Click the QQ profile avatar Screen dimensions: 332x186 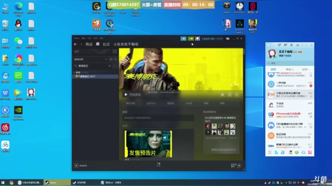pos(272,53)
